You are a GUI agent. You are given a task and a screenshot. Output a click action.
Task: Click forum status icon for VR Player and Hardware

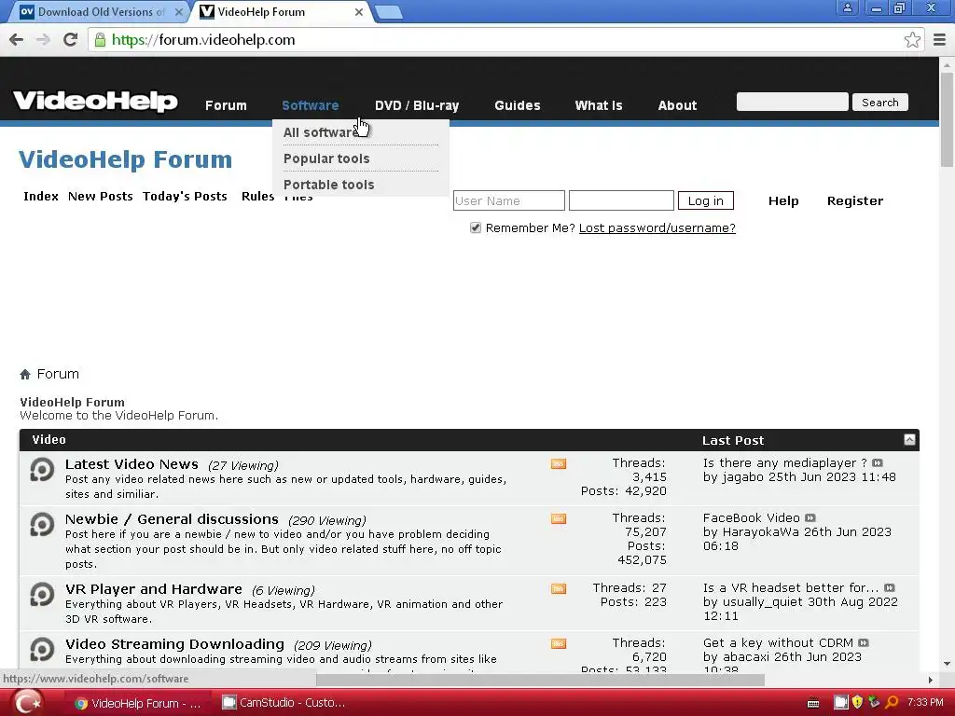point(42,595)
